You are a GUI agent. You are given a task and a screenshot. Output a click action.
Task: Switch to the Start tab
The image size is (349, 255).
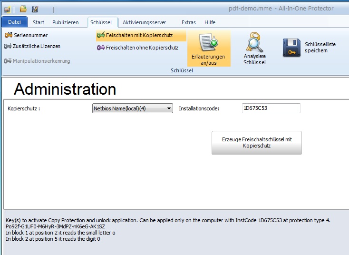[x=39, y=22]
